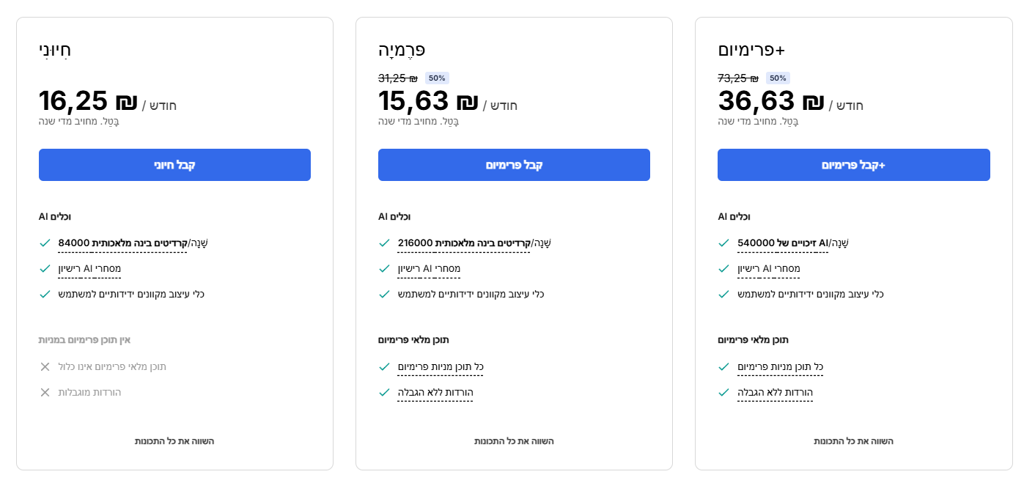Click checkmark icon next to 84000 credits
This screenshot has width=1035, height=477.
45,243
